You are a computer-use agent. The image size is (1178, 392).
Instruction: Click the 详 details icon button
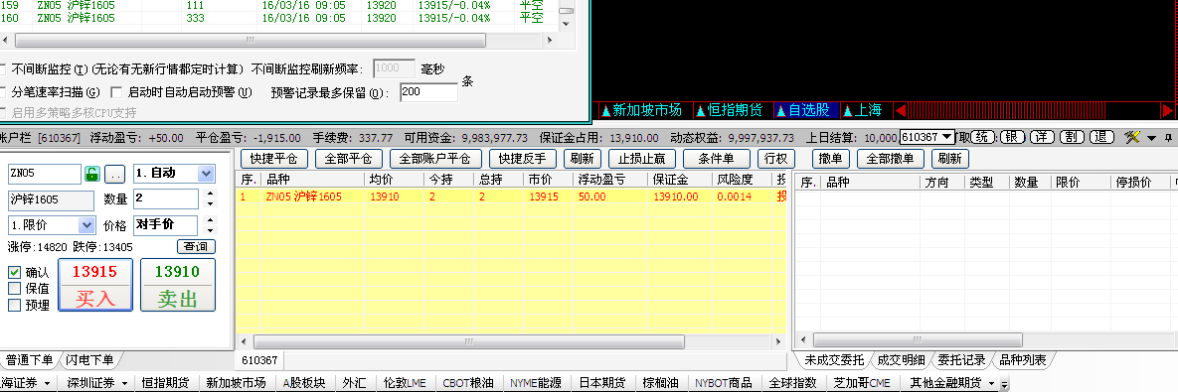pos(1041,137)
